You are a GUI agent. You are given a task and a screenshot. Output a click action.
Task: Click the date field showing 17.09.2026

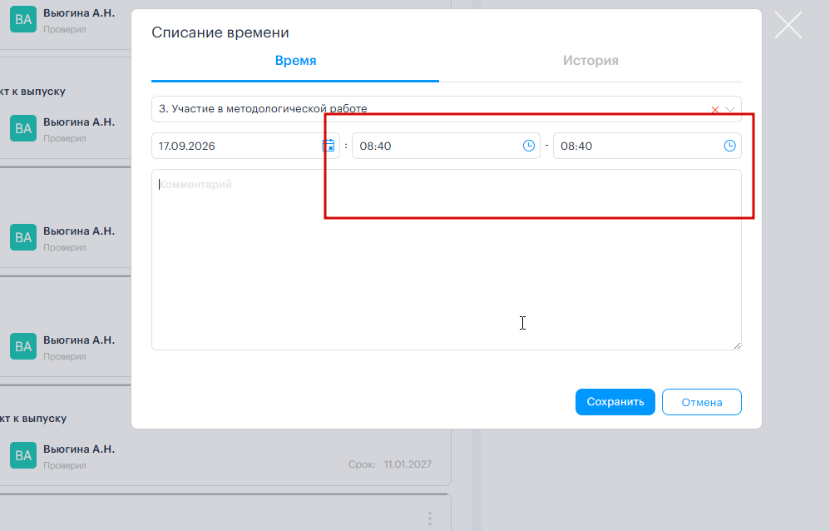click(245, 146)
